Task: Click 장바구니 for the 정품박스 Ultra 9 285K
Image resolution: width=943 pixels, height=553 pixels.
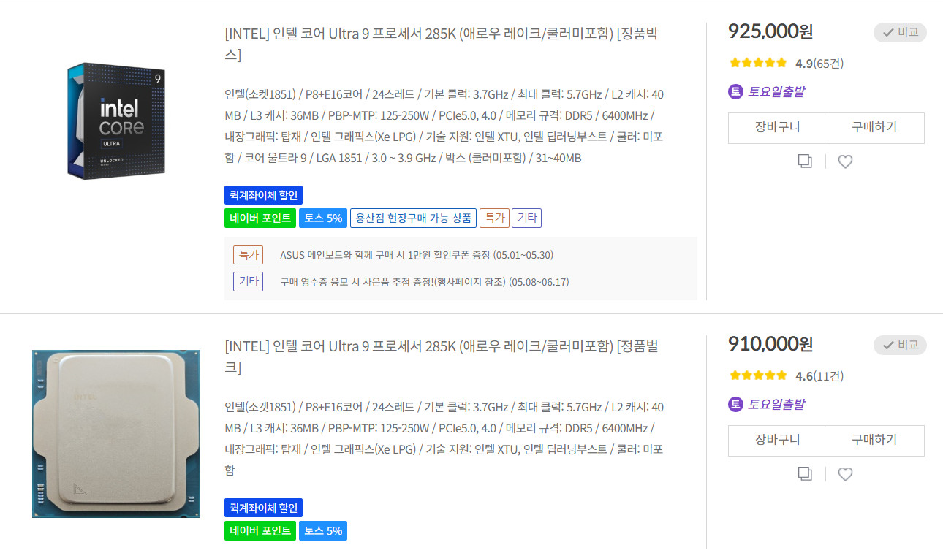Action: 776,128
